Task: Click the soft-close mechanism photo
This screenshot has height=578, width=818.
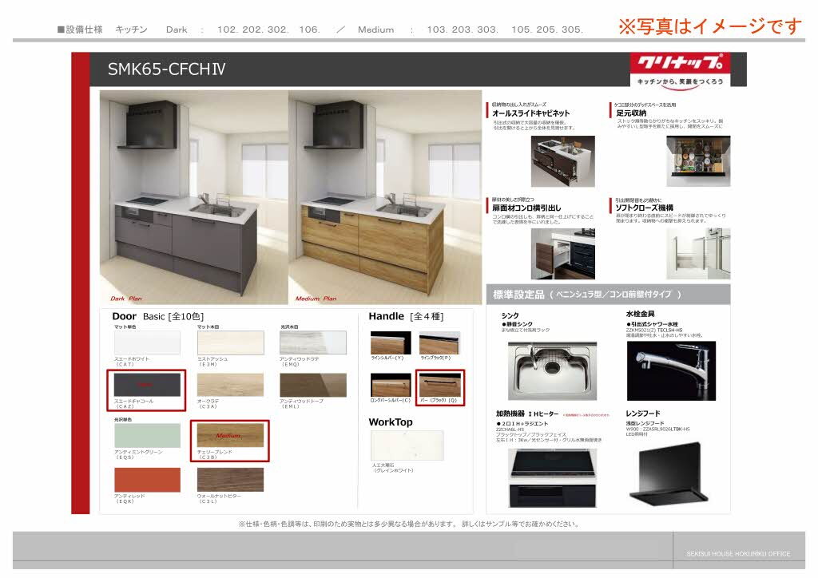Action: [698, 254]
